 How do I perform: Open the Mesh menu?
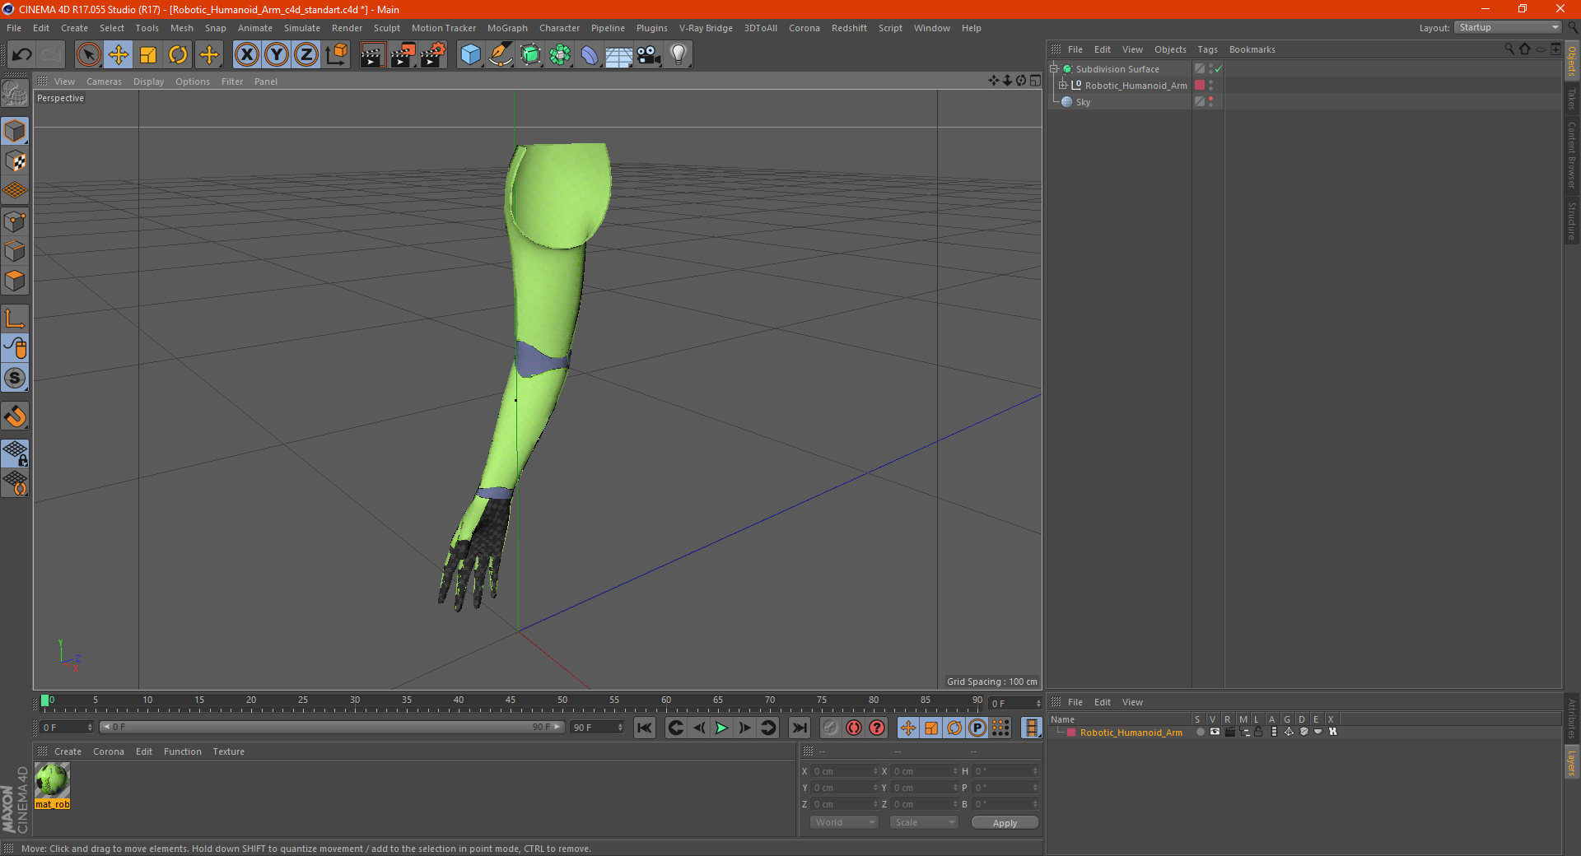point(181,28)
